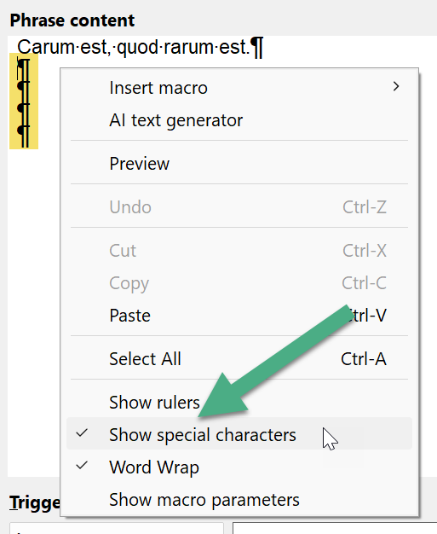Expand the Insert macro submenu
The image size is (437, 534).
coord(239,88)
